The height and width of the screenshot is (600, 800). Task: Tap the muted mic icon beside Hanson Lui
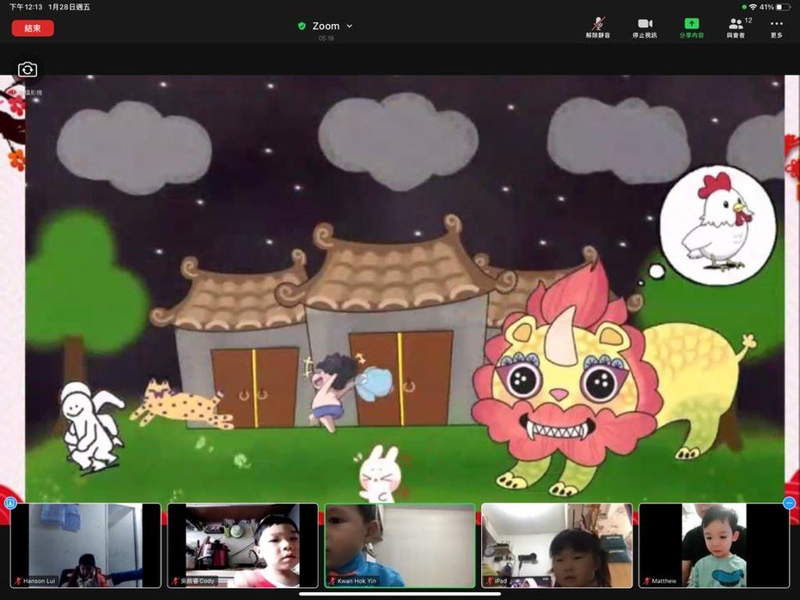tap(18, 581)
